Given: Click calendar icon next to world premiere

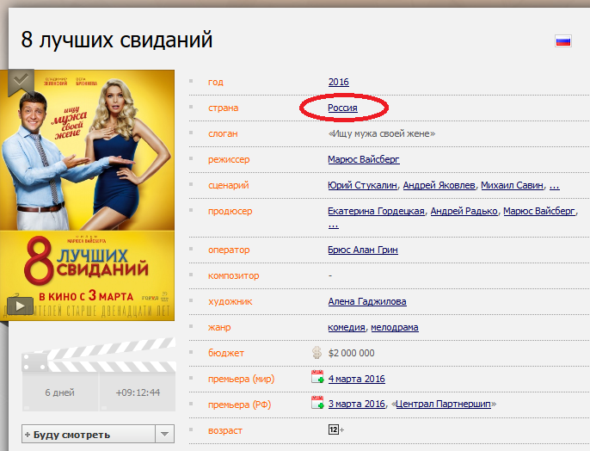Looking at the screenshot, I should point(317,377).
